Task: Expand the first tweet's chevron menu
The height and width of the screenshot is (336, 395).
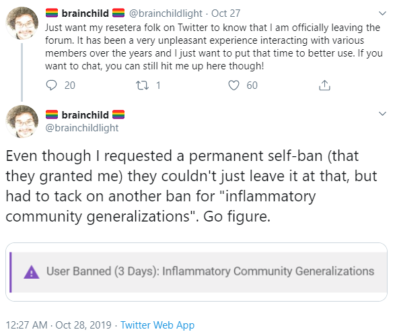Action: pyautogui.click(x=382, y=13)
